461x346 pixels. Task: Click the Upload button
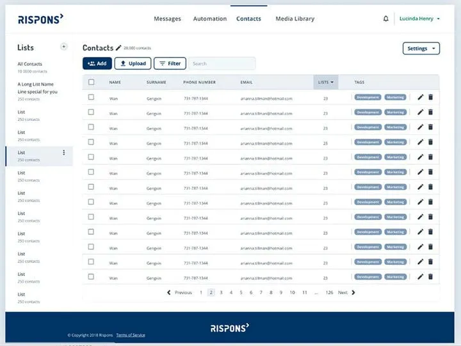click(x=133, y=63)
